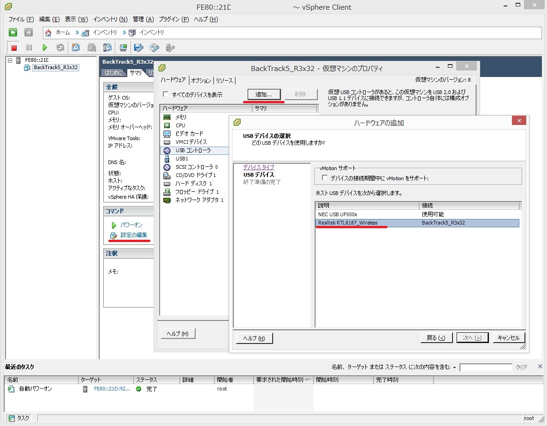This screenshot has width=547, height=426.
Task: Click パワーオン command link
Action: pyautogui.click(x=131, y=225)
